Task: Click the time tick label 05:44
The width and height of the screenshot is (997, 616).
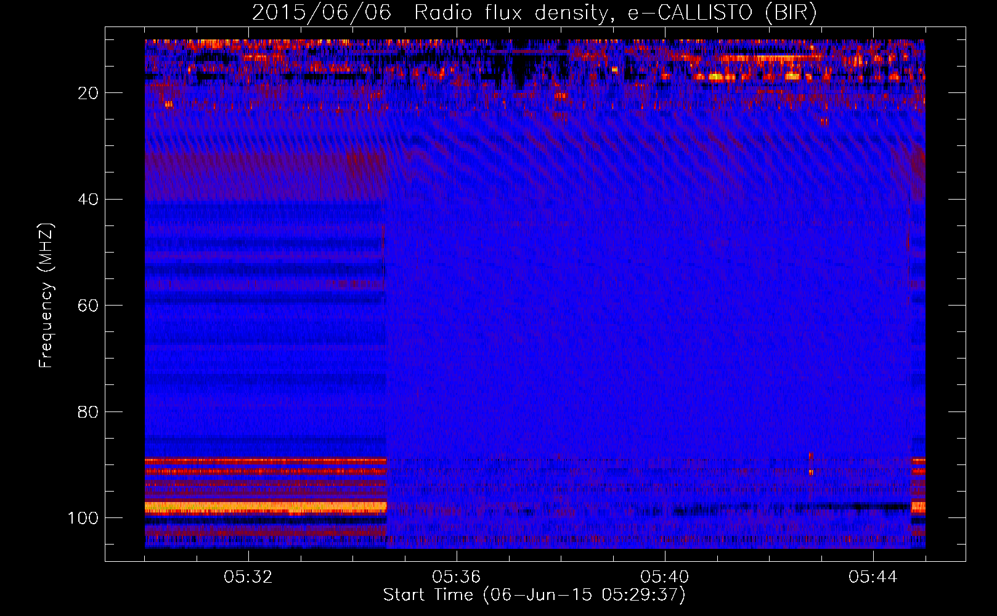Action: click(x=873, y=577)
